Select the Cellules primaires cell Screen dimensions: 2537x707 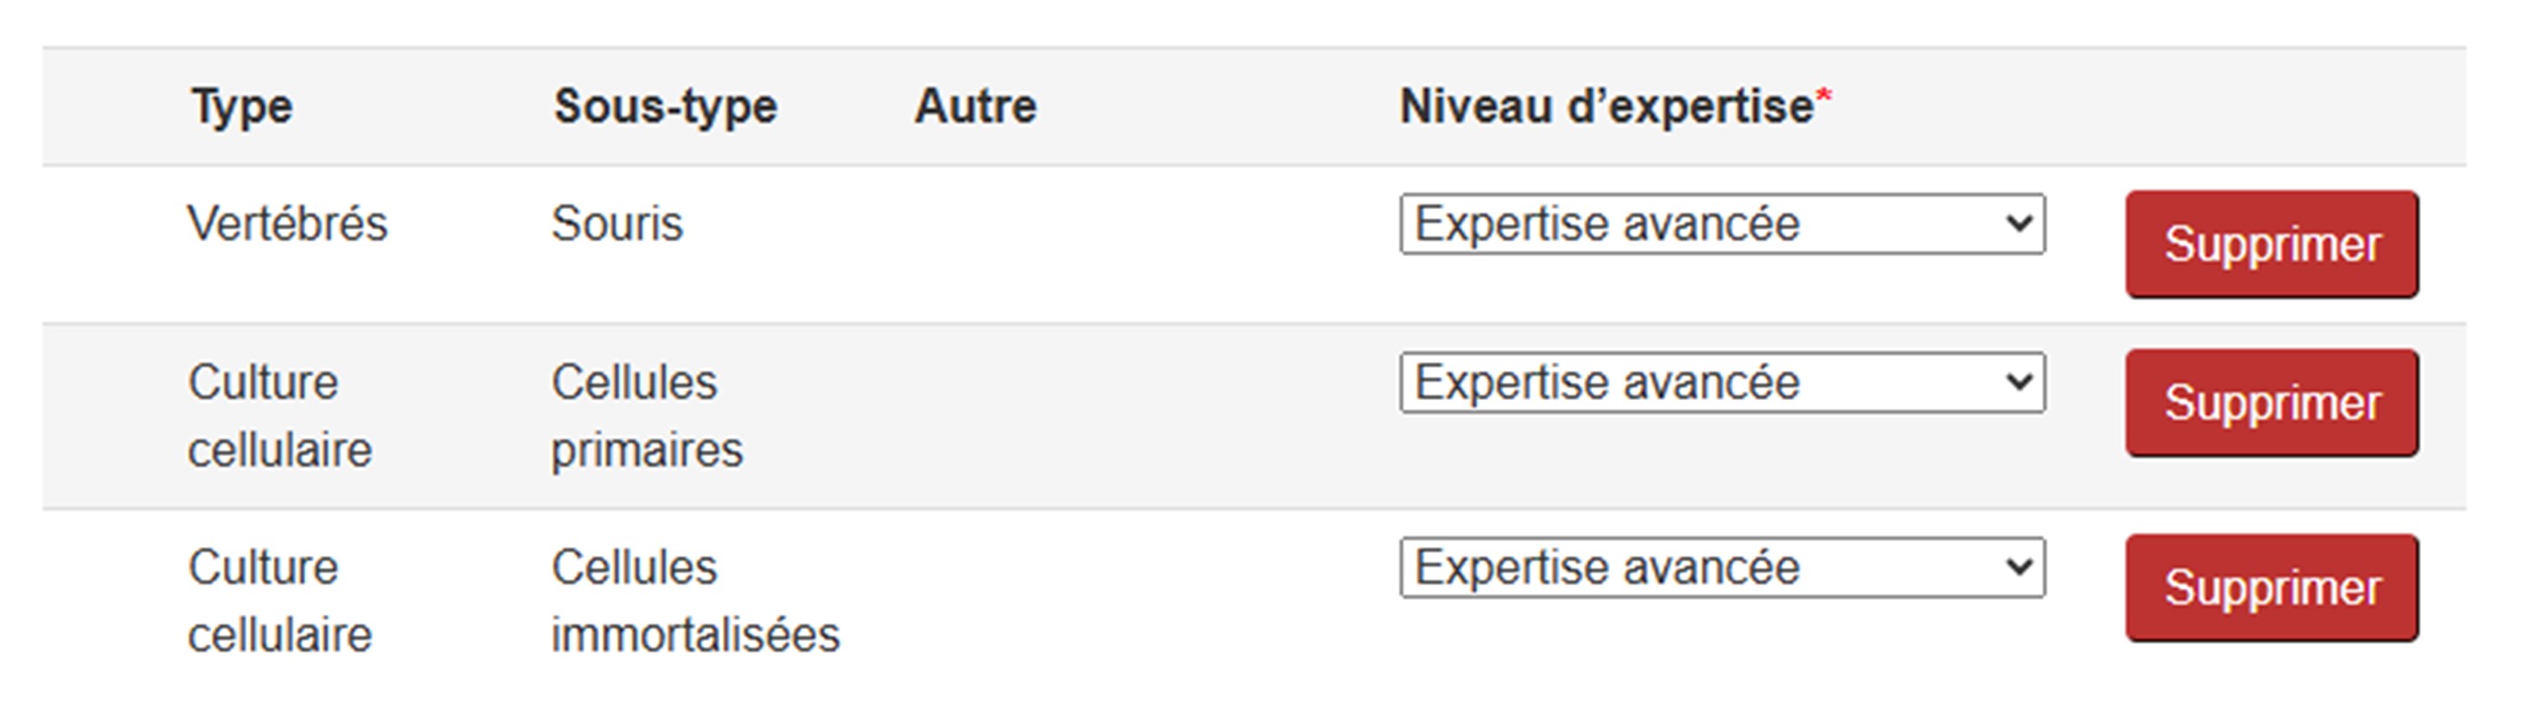pos(646,416)
